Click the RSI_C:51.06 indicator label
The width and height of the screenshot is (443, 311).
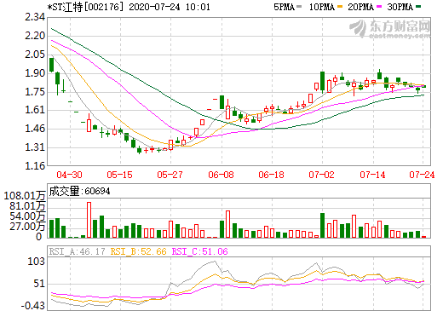click(x=200, y=251)
